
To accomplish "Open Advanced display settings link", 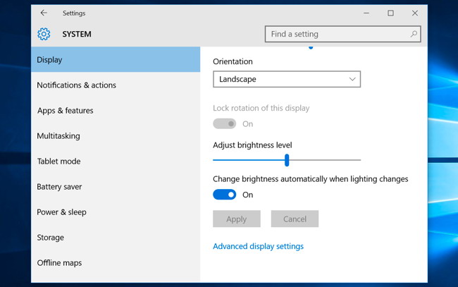I will [x=258, y=246].
